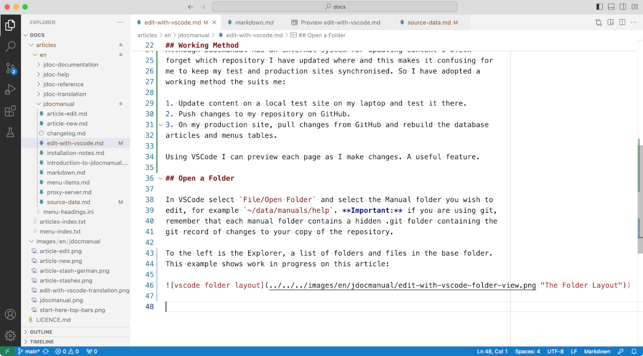Collapse the en folder

[43, 55]
